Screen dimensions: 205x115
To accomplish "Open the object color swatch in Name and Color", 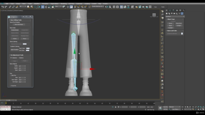I will pyautogui.click(x=182, y=34).
